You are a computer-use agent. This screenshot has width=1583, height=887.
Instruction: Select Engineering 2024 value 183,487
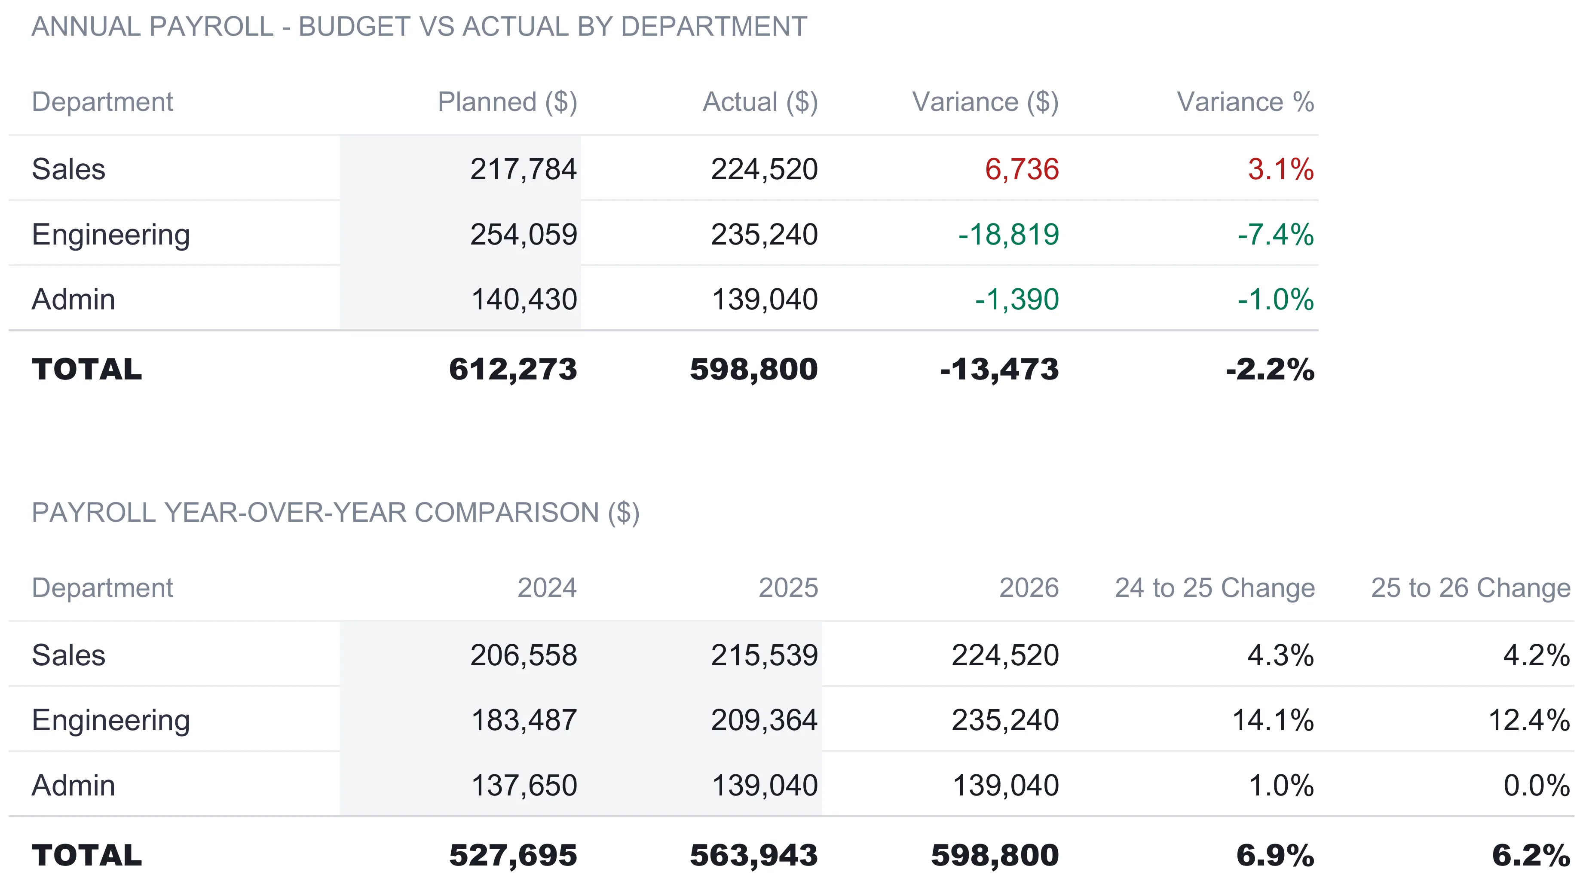pyautogui.click(x=524, y=720)
